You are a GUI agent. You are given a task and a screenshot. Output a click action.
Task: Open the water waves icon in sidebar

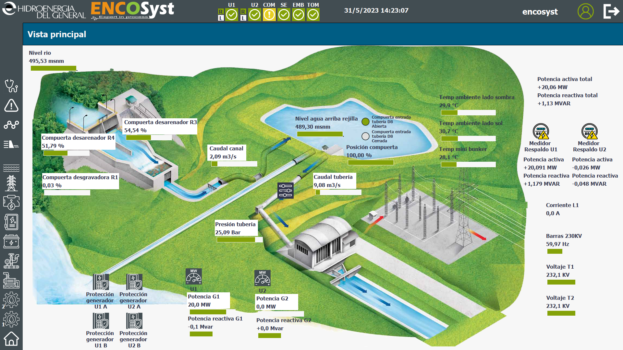(11, 168)
